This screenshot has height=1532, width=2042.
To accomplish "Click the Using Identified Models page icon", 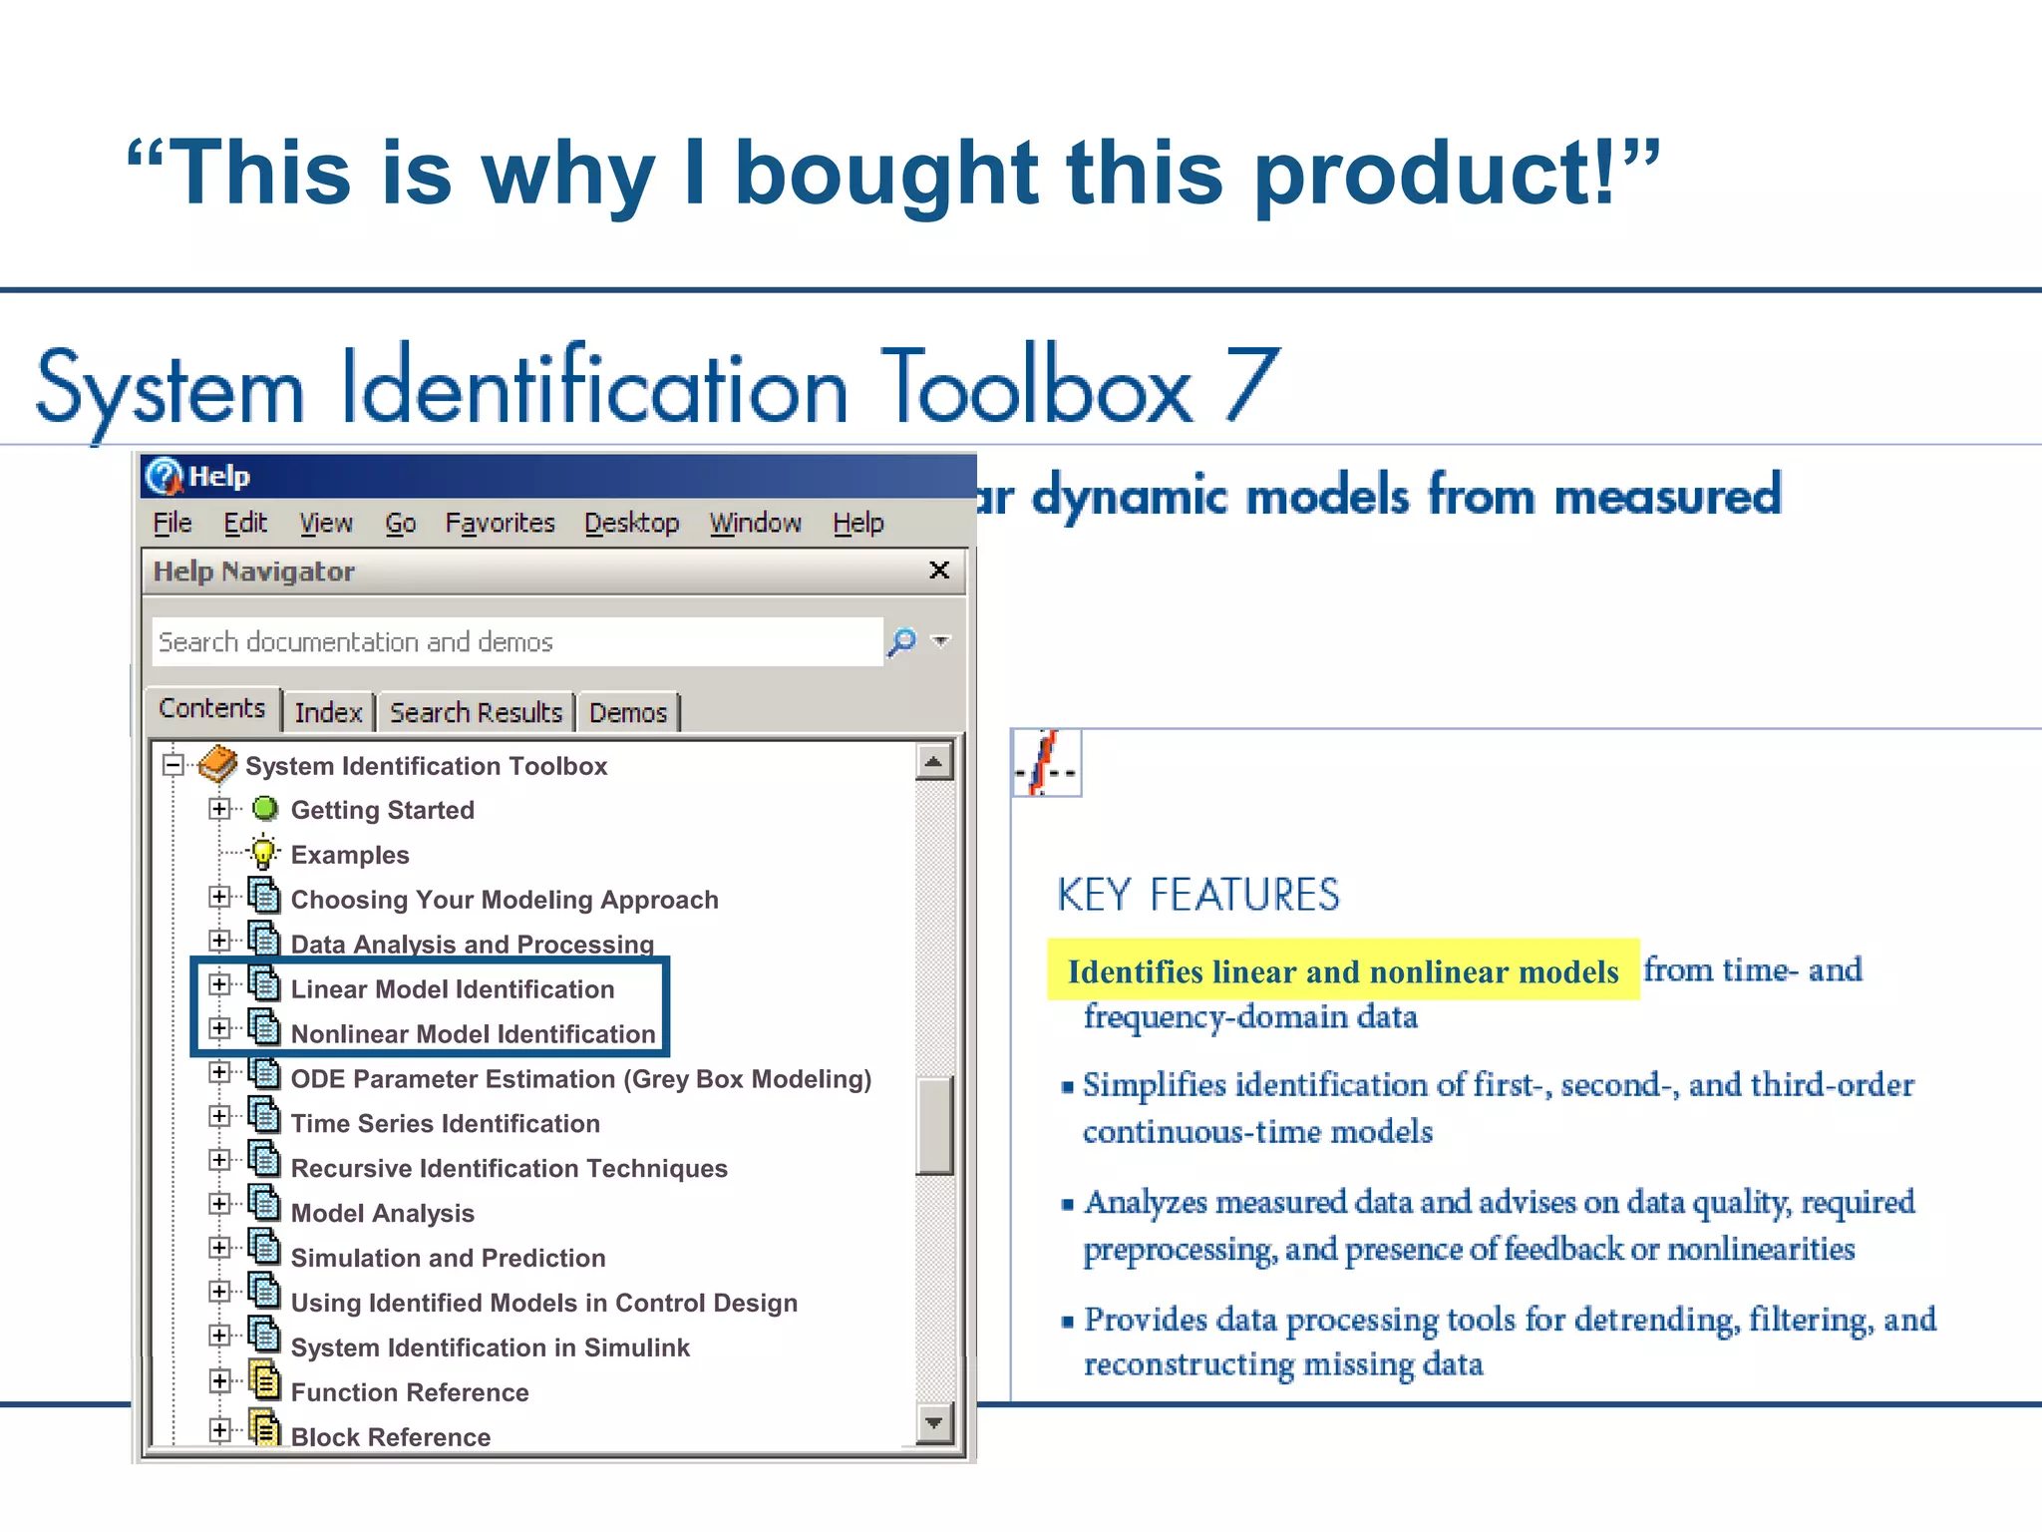I will 263,1292.
